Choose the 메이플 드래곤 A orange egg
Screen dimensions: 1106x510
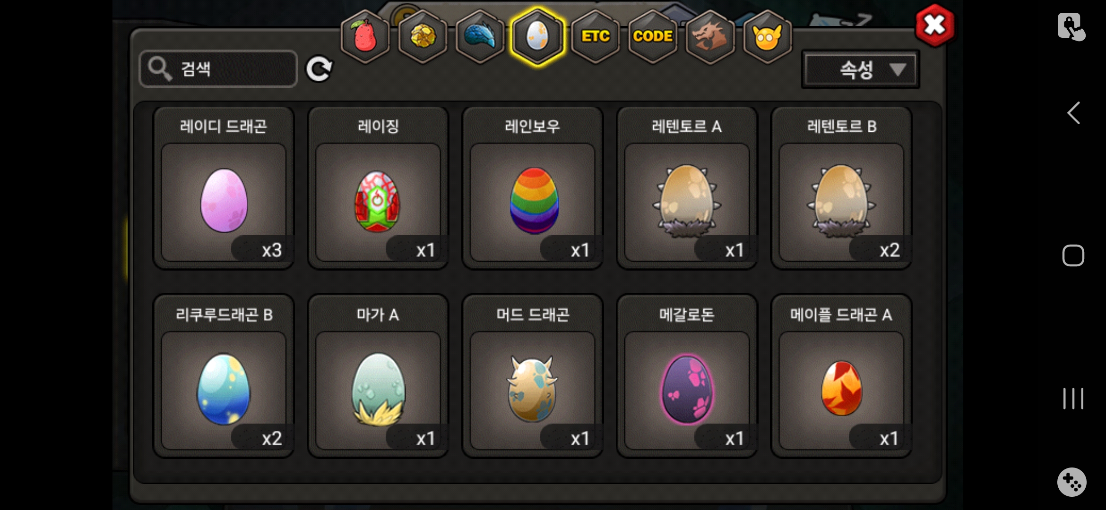coord(841,376)
